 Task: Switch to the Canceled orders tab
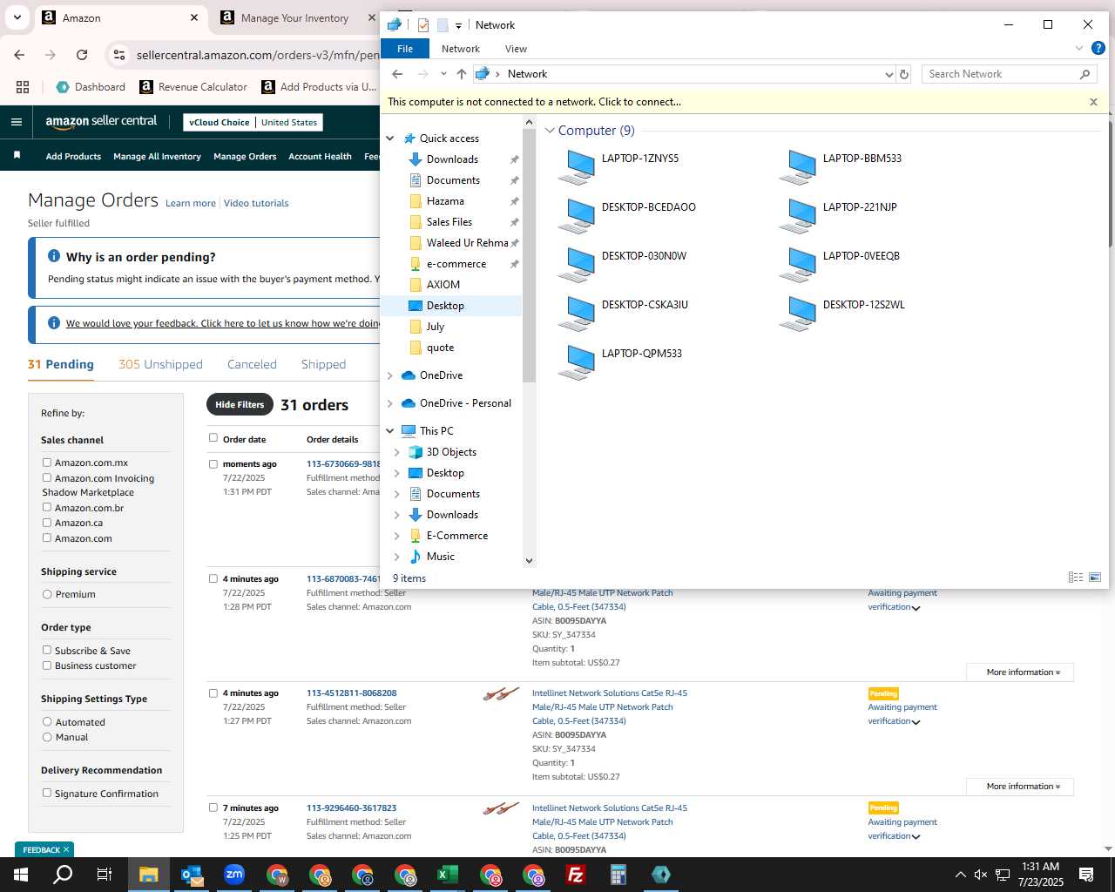(x=252, y=364)
